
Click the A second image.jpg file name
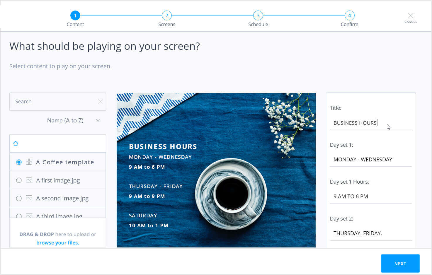(62, 198)
